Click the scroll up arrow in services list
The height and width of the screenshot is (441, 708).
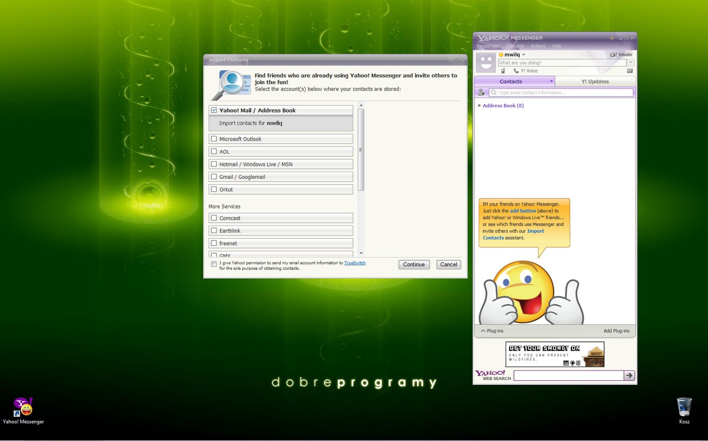[x=361, y=105]
